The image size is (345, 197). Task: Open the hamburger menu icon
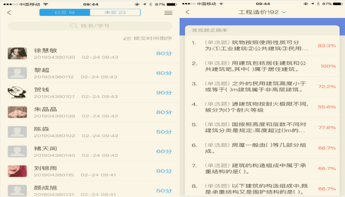coord(168,13)
